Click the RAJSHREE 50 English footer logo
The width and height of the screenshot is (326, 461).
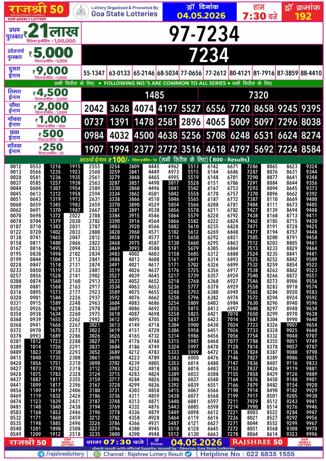257,442
